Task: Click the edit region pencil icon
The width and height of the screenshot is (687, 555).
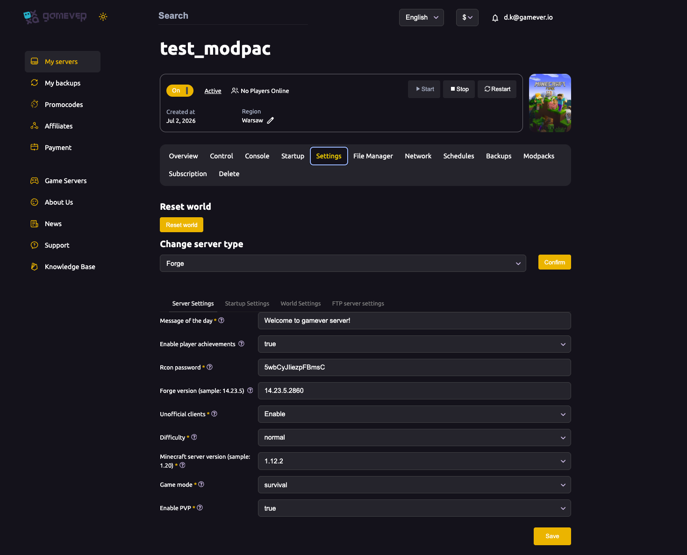Action: (x=270, y=121)
